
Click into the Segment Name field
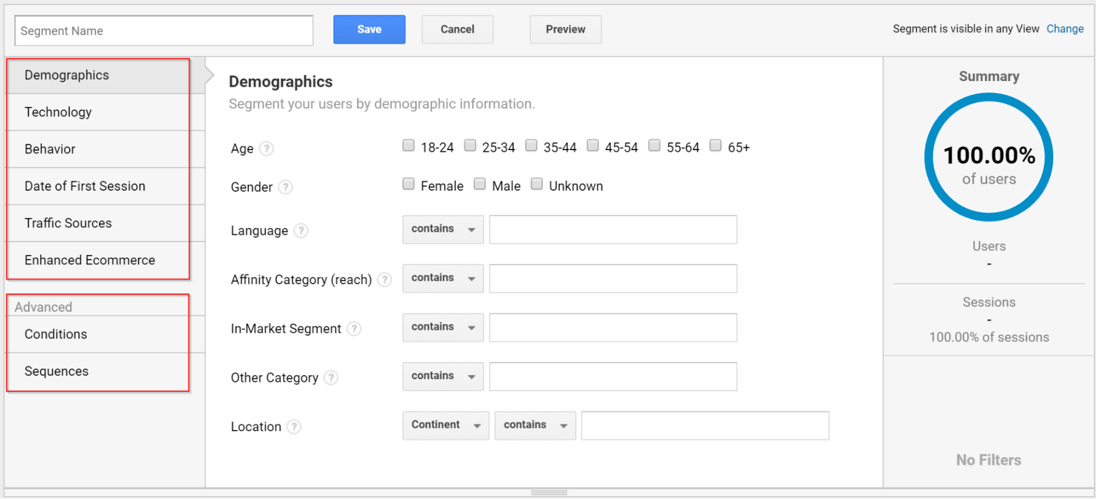point(164,31)
